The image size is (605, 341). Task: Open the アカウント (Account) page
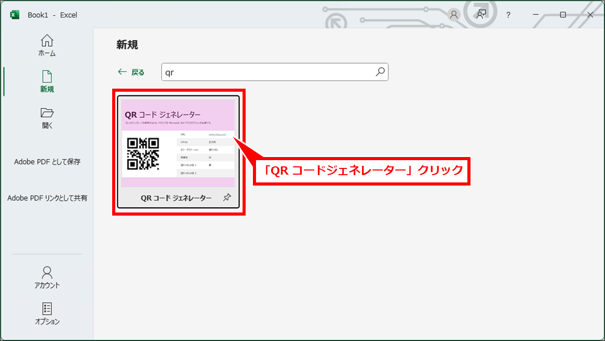47,277
